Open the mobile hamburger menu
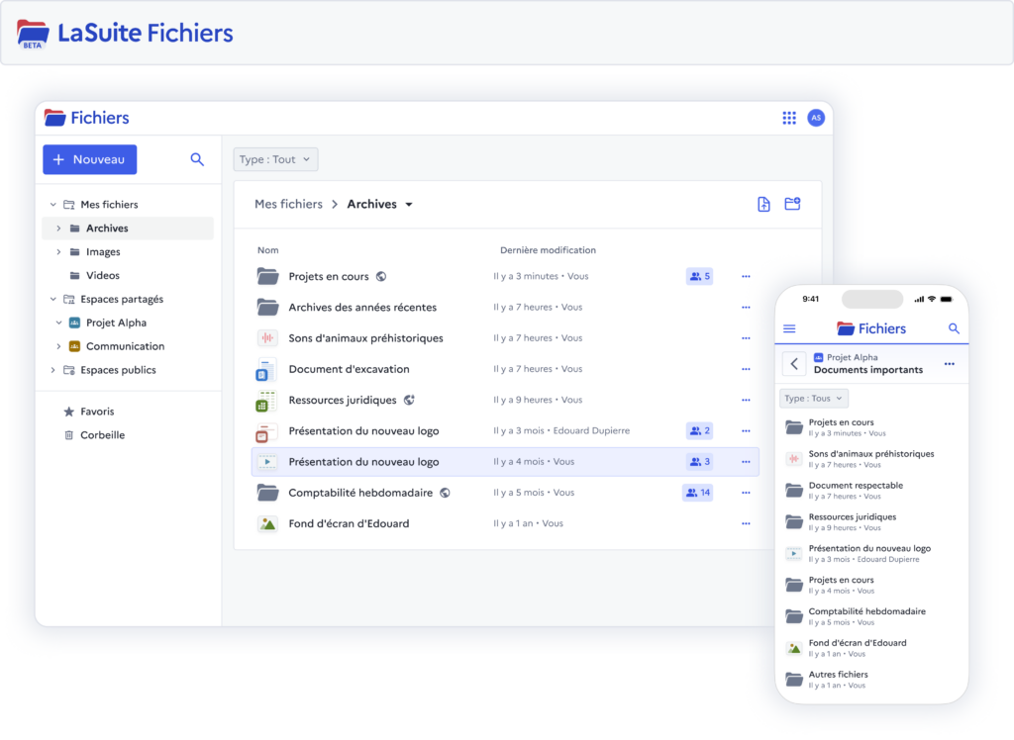The image size is (1014, 740). point(789,328)
